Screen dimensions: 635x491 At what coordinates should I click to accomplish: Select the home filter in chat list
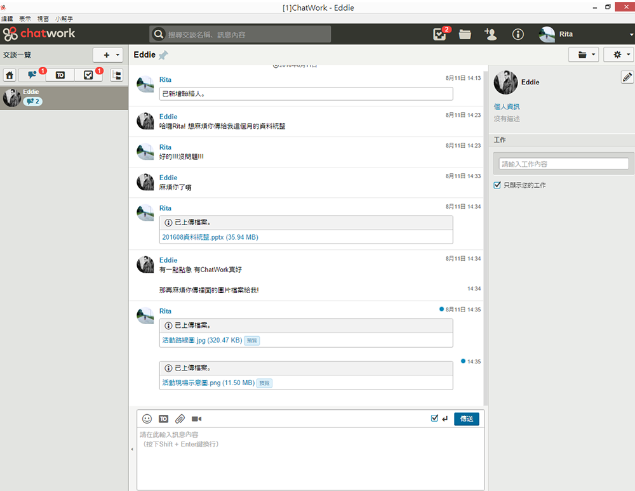10,75
